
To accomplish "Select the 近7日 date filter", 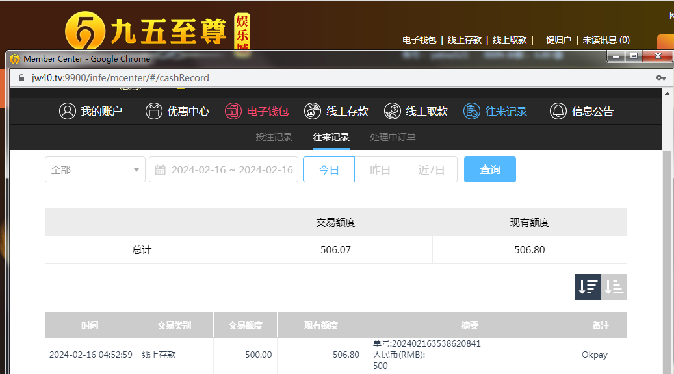I will pyautogui.click(x=431, y=169).
